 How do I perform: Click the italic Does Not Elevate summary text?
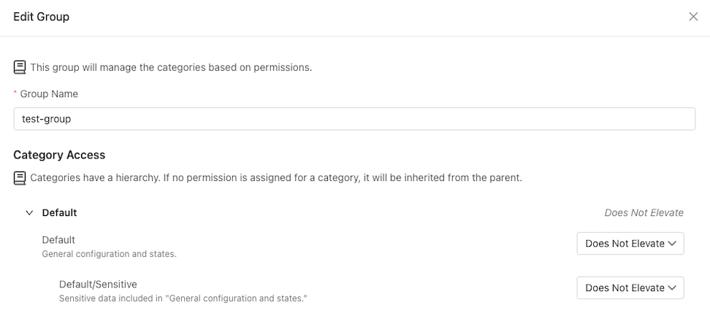tap(644, 212)
